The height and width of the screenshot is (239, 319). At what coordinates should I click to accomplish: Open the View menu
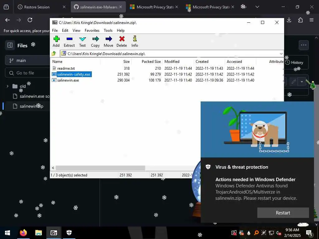click(76, 30)
